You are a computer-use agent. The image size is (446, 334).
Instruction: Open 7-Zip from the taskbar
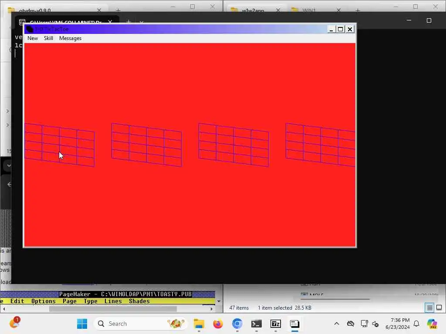[276, 324]
